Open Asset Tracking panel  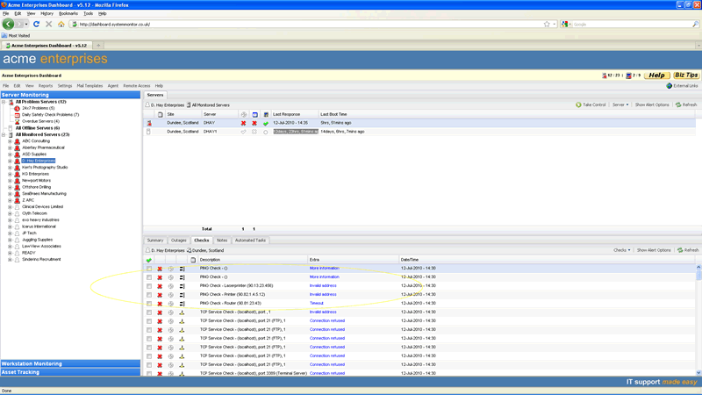(x=70, y=372)
